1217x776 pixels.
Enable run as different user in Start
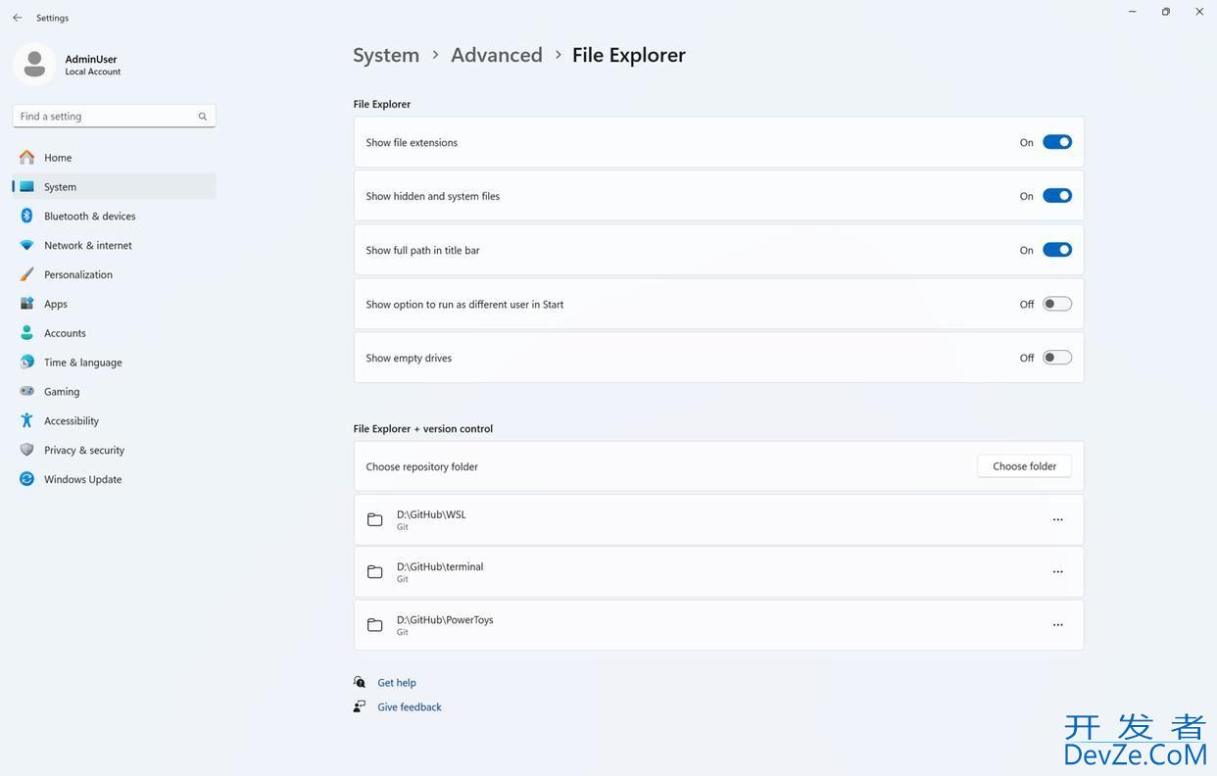1057,304
